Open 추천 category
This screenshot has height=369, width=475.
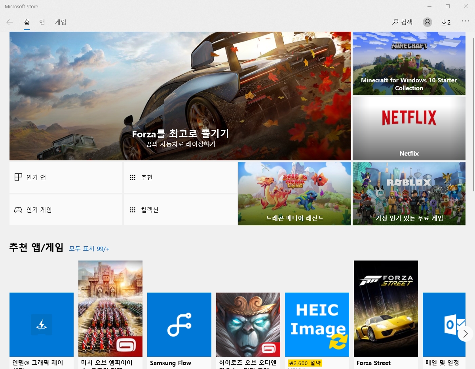click(180, 177)
